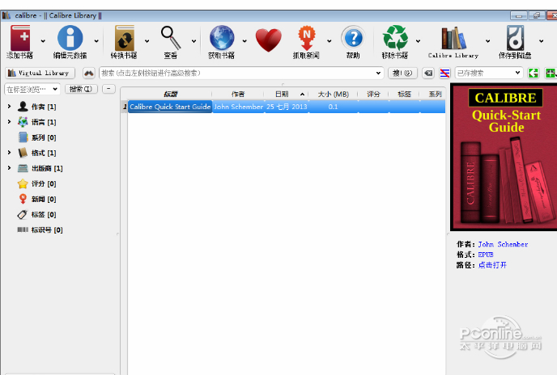Viewport: 557px width, 375px height.
Task: Open the Calibre Library dropdown arrow
Action: pos(487,40)
